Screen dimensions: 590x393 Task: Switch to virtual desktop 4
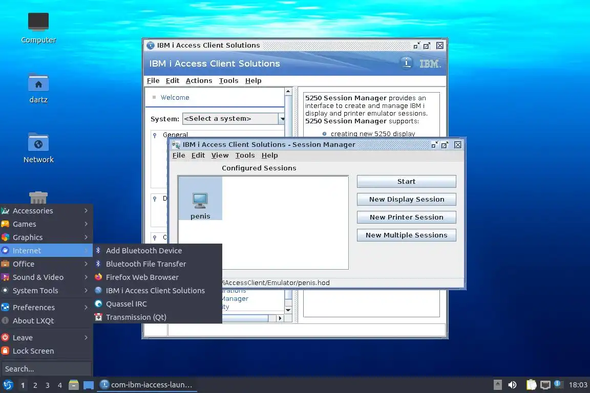[60, 385]
